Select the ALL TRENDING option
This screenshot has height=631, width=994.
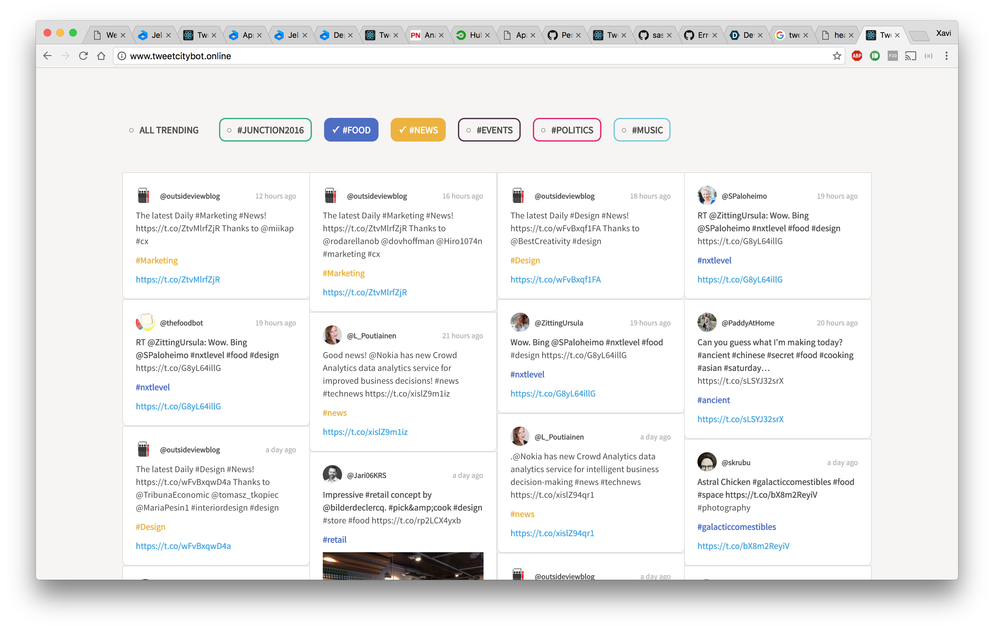point(164,130)
